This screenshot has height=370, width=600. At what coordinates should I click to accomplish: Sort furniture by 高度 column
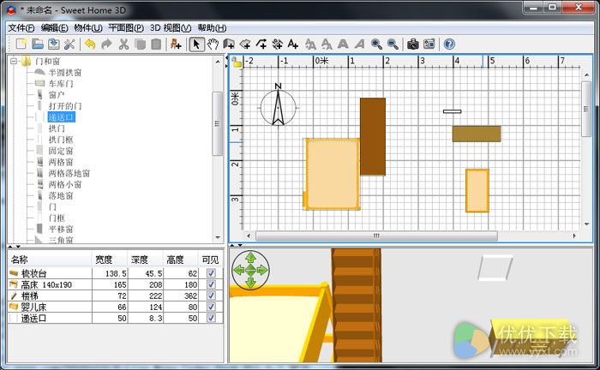(181, 260)
